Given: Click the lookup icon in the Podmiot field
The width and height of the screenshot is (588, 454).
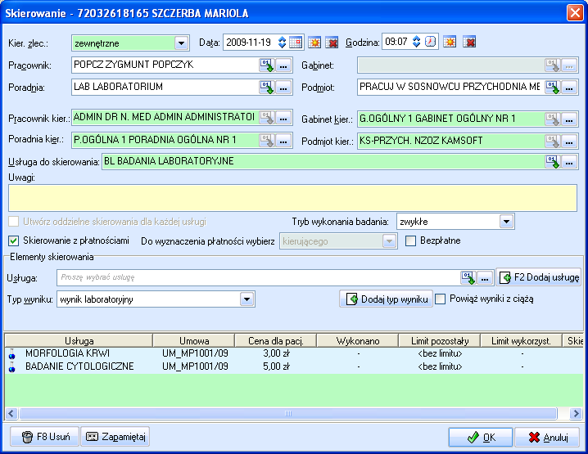Looking at the screenshot, I should coord(552,88).
